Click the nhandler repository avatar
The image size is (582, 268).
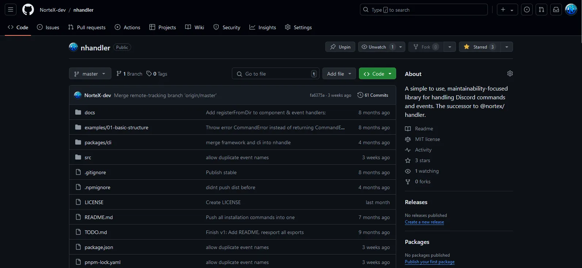click(73, 47)
